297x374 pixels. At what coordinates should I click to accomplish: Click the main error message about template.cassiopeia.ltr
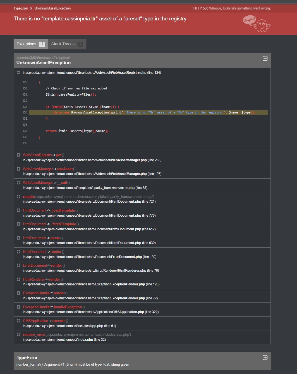click(100, 19)
